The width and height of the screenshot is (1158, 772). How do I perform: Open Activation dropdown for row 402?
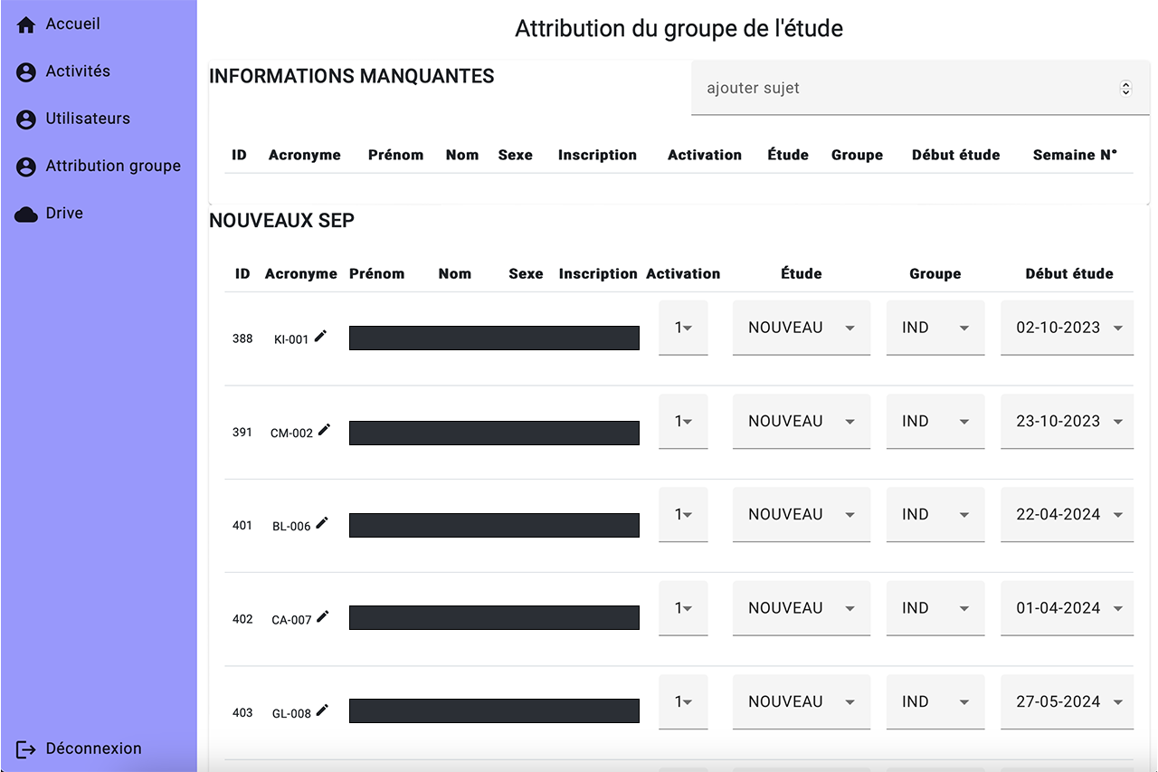click(683, 608)
